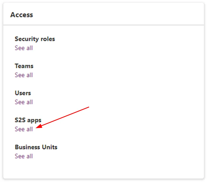Open See all under Teams
The image size is (207, 182).
(24, 75)
